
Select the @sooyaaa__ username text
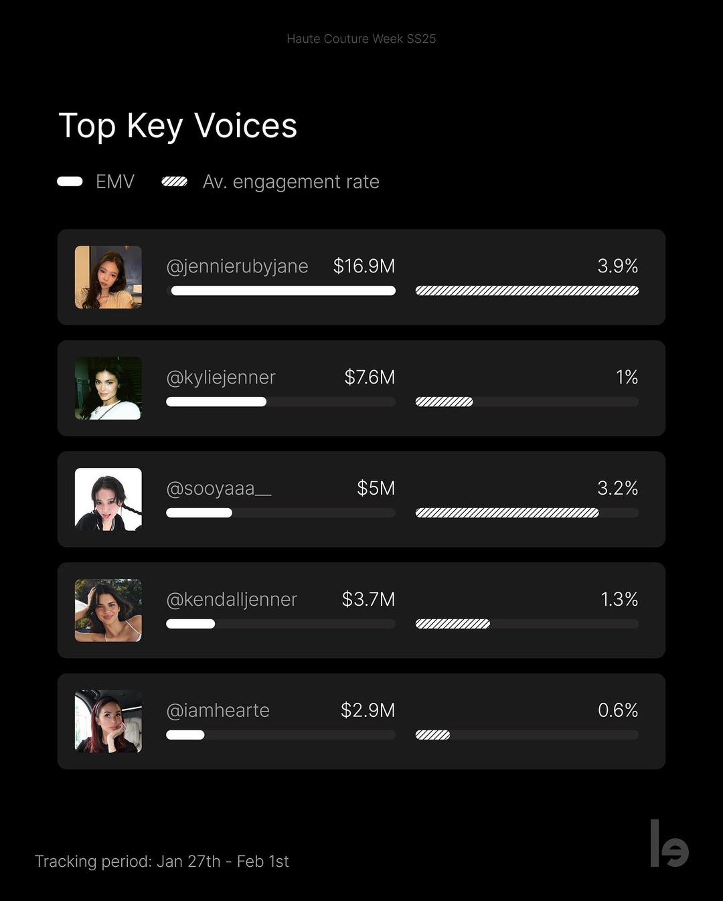coord(219,489)
